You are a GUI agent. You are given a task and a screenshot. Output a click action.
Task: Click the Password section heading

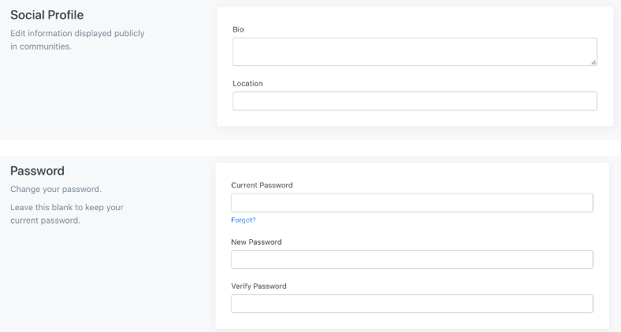37,171
